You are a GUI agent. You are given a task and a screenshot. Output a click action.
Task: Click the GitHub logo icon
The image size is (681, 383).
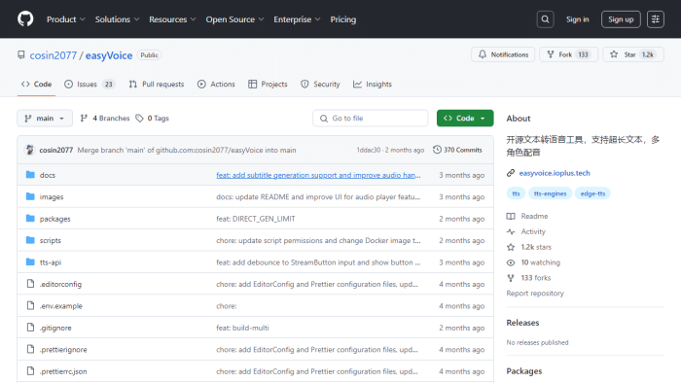click(25, 19)
